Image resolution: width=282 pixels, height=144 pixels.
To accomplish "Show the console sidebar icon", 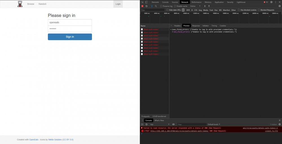I will tap(142, 125).
